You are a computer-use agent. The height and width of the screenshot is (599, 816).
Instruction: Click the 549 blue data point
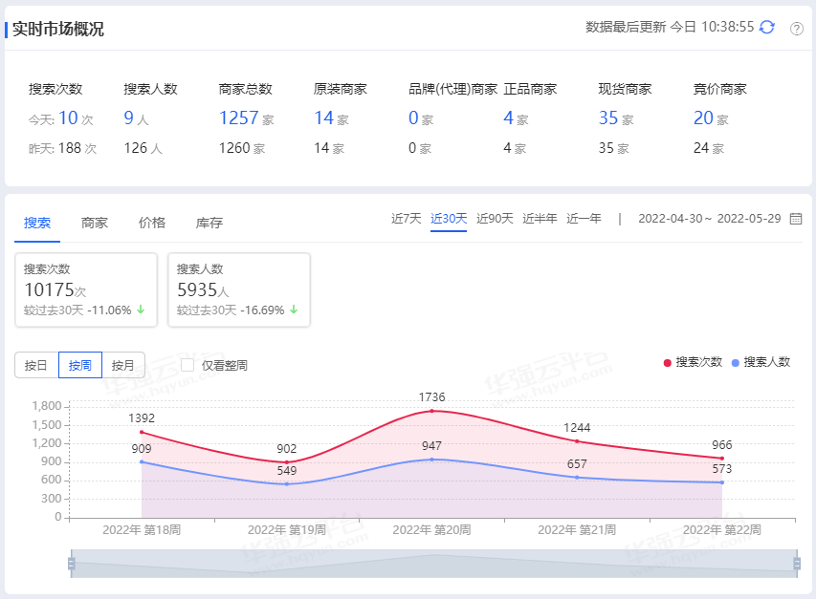point(287,484)
